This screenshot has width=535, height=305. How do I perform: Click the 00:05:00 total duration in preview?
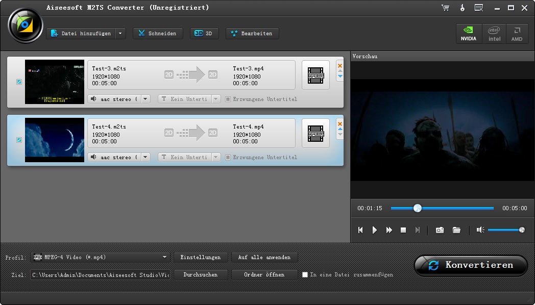click(x=515, y=208)
